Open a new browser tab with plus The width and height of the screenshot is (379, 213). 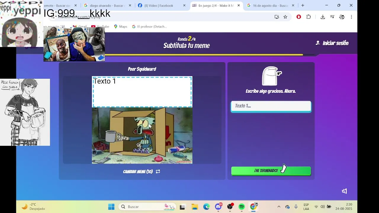pyautogui.click(x=303, y=5)
